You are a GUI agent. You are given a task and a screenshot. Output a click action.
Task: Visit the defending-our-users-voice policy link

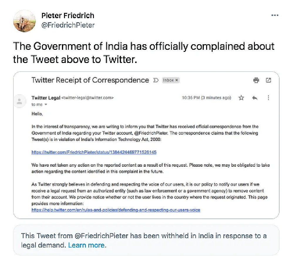click(116, 210)
